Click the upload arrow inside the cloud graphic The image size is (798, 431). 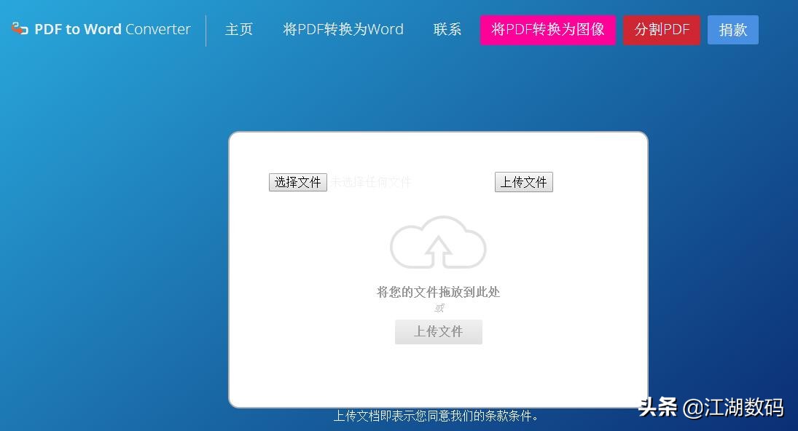(x=438, y=251)
